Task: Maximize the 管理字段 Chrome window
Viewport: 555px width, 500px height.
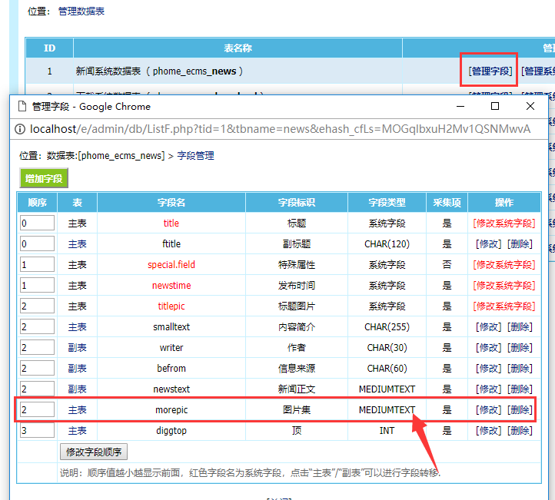Action: [x=495, y=106]
